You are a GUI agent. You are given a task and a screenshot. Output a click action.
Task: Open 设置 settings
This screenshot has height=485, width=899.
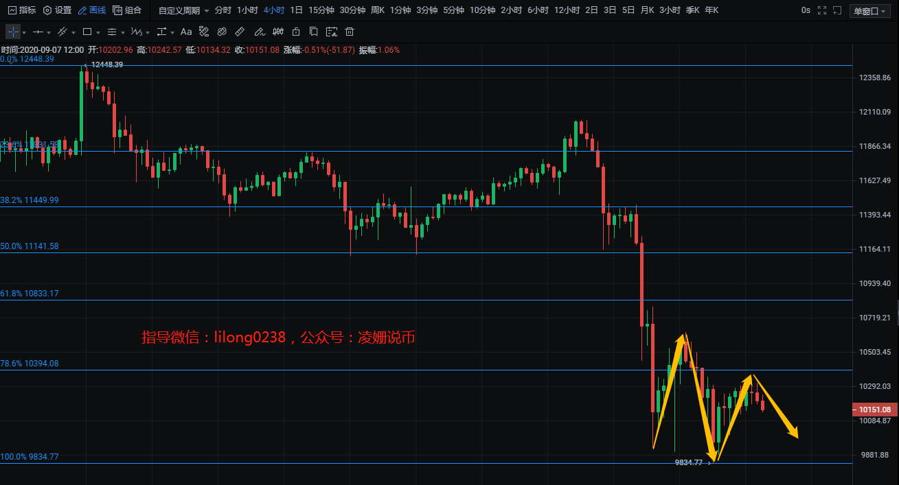tap(57, 10)
